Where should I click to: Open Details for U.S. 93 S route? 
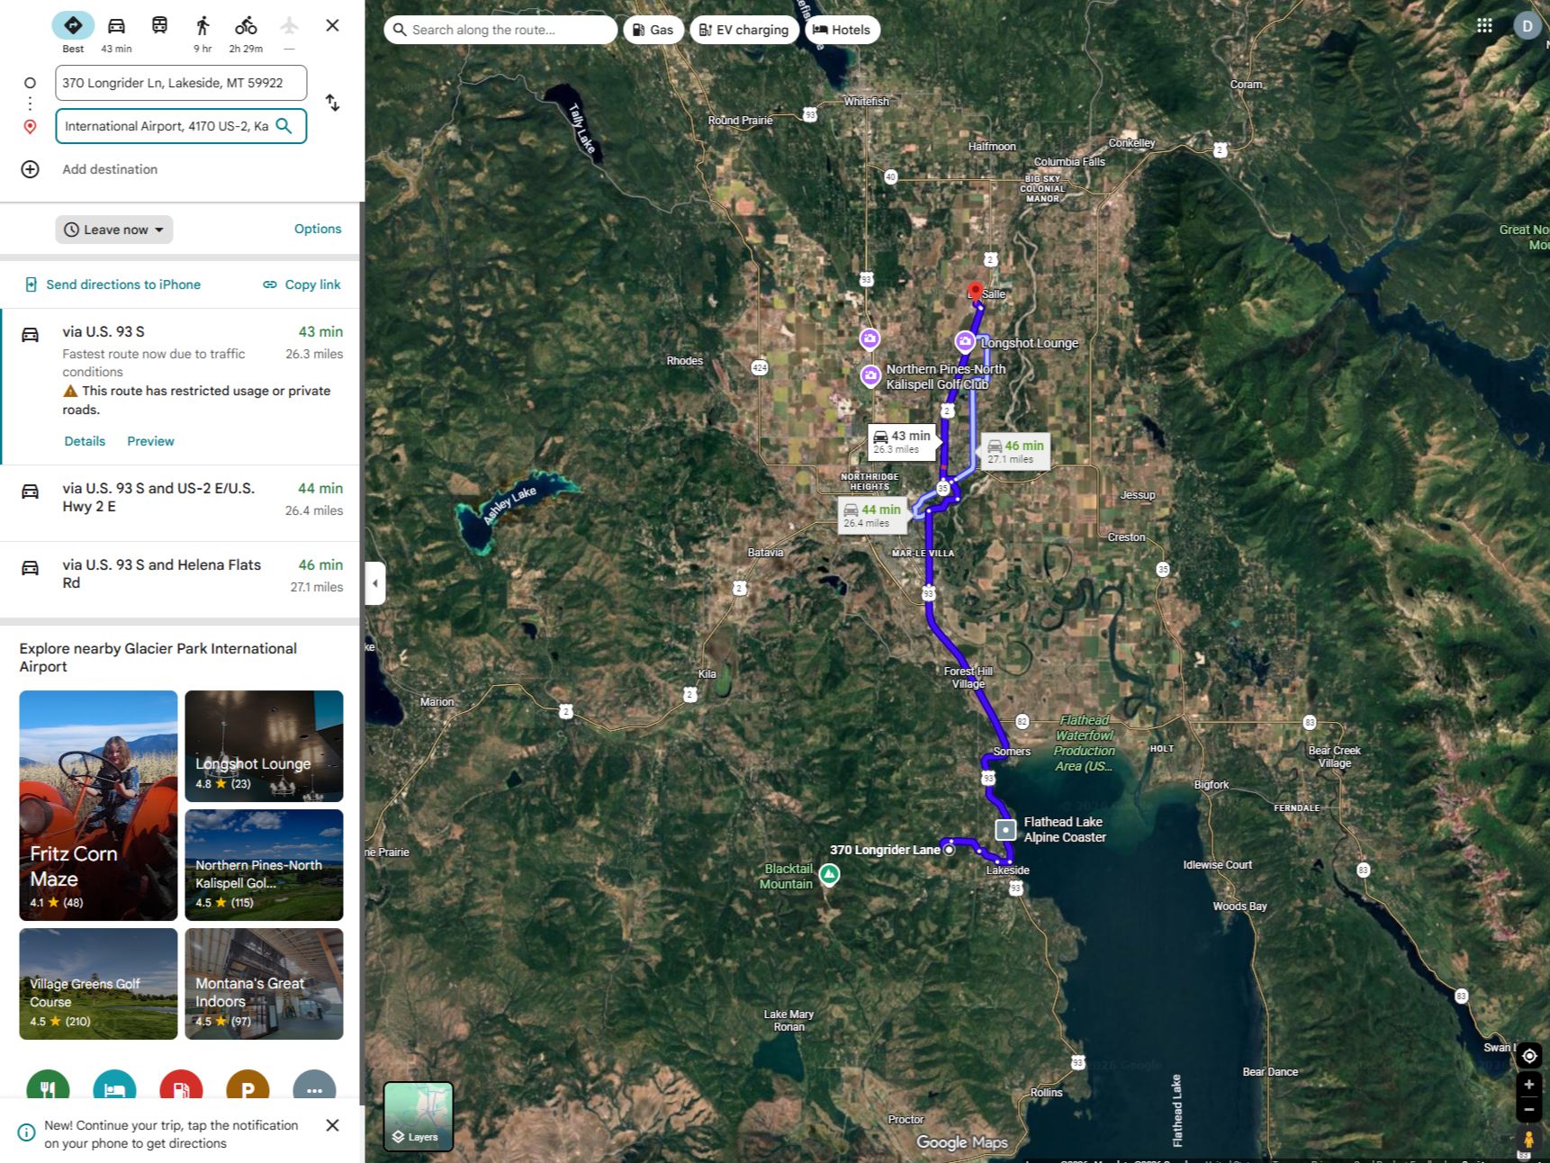[x=85, y=441]
